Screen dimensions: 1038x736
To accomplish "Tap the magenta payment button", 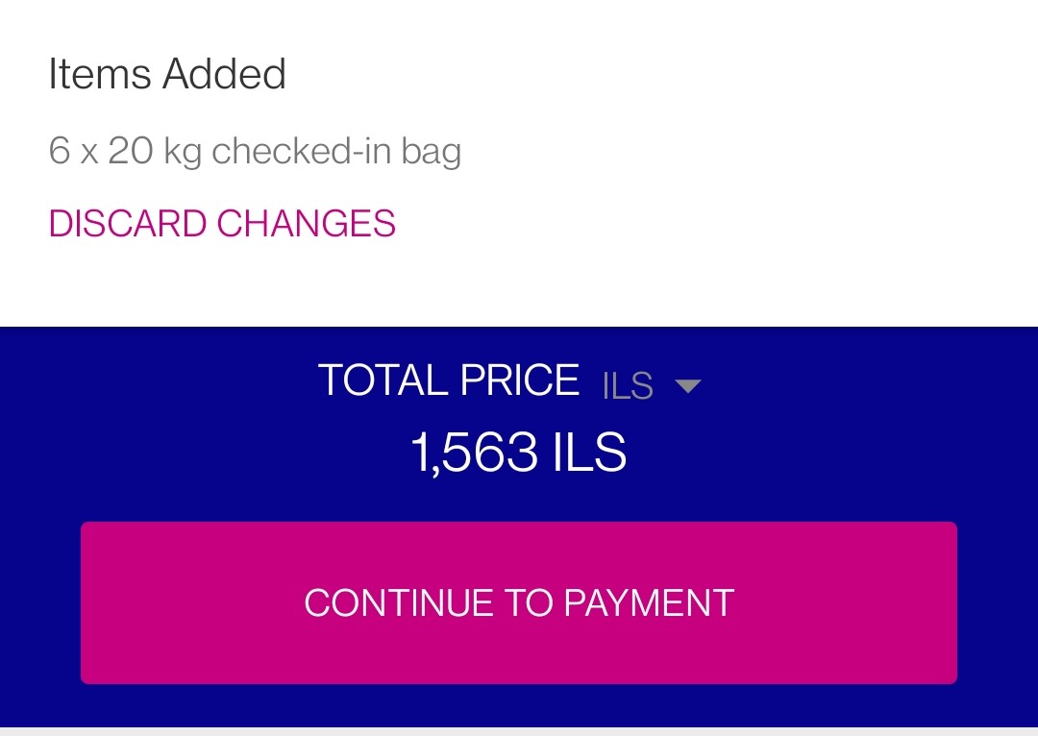I will pyautogui.click(x=519, y=603).
